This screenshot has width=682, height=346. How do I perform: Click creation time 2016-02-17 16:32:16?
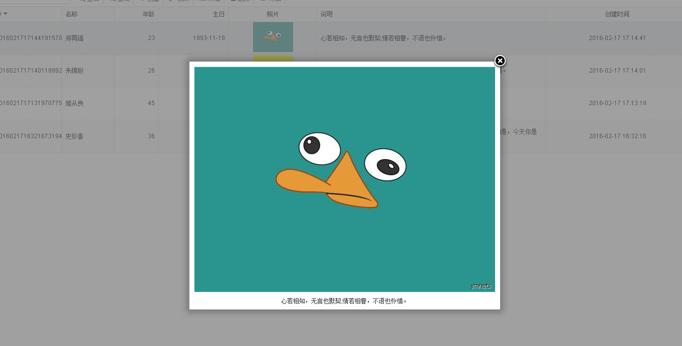pos(617,136)
